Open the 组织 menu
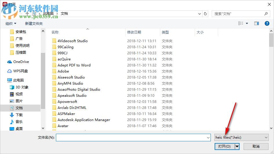Screen dimensions: 274x154 click(x=11, y=23)
